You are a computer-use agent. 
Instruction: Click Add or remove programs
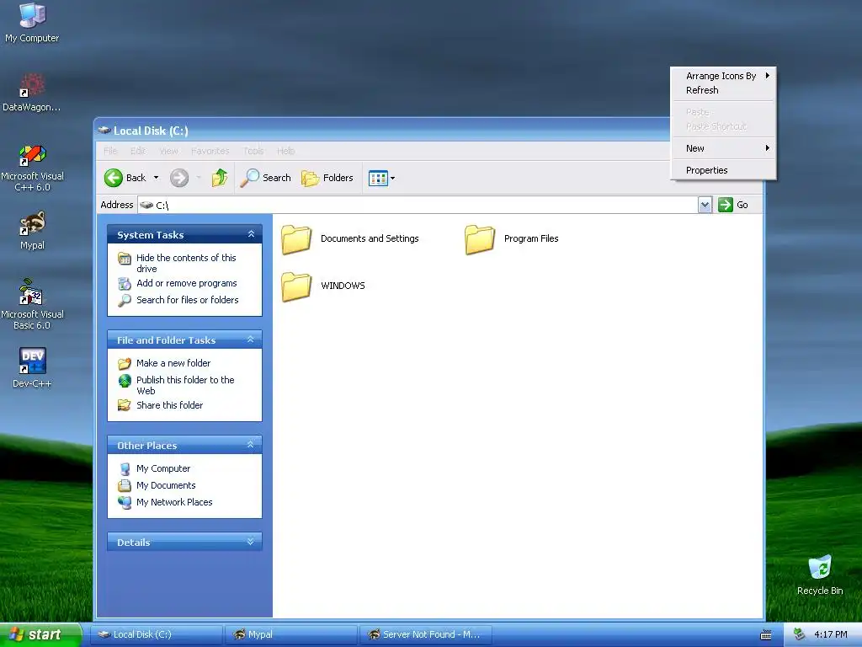pos(186,283)
